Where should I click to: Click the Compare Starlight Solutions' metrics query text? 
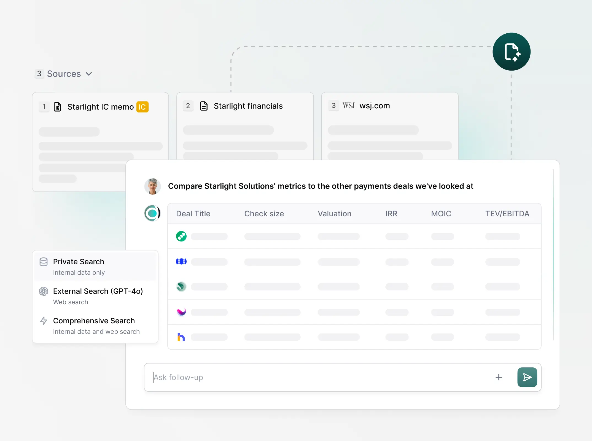click(321, 186)
